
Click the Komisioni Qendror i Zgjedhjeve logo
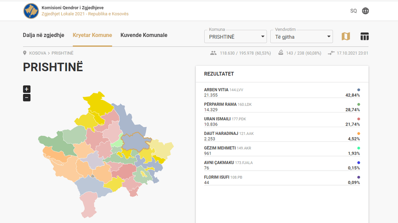[x=31, y=11]
